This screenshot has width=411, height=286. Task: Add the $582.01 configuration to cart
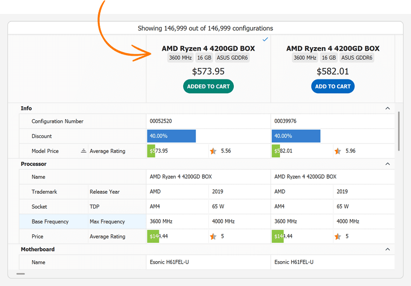(x=333, y=86)
